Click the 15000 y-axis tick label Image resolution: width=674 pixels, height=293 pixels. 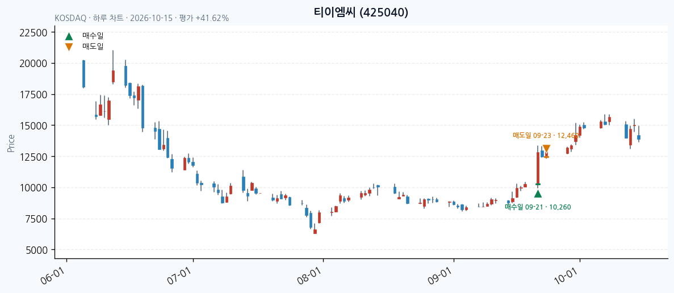click(34, 126)
